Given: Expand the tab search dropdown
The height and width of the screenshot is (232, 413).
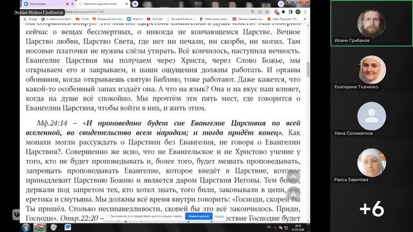Looking at the screenshot, I should click(281, 4).
